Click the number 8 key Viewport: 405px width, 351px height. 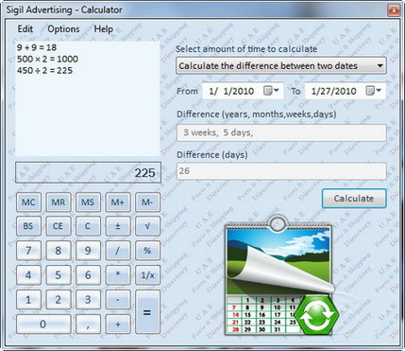click(59, 251)
